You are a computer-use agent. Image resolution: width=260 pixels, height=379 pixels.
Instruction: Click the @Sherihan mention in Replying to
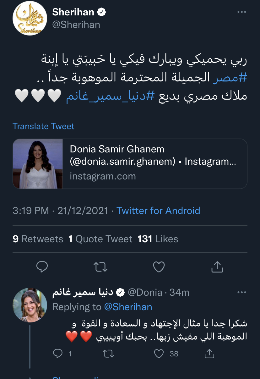click(128, 307)
